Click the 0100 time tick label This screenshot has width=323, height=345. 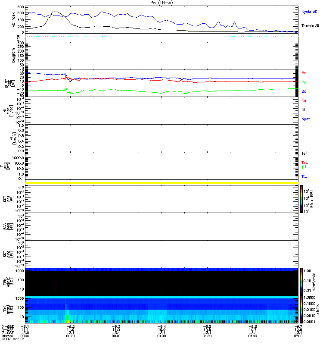click(x=161, y=336)
